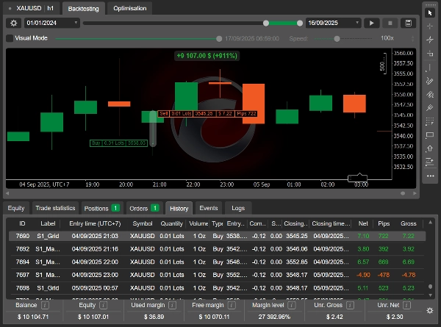This screenshot has height=327, width=441.
Task: Select history row with ID 7694
Action: 217,262
